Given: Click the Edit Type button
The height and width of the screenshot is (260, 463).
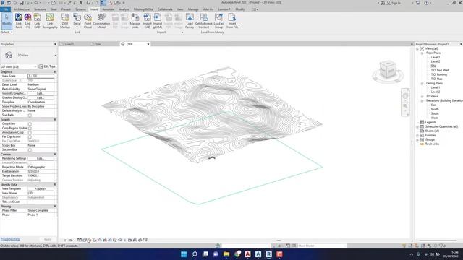Looking at the screenshot, I should (47, 66).
